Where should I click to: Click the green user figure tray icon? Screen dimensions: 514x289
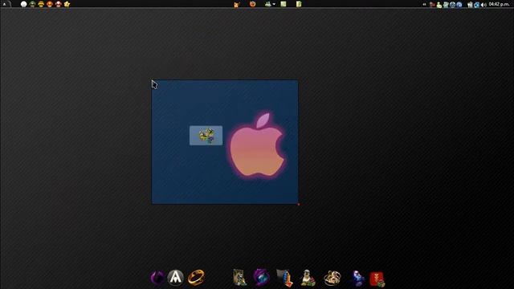[439, 5]
